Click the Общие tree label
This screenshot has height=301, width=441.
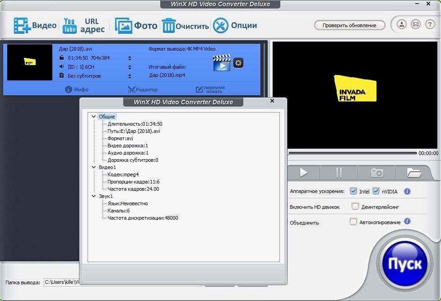[x=107, y=117]
